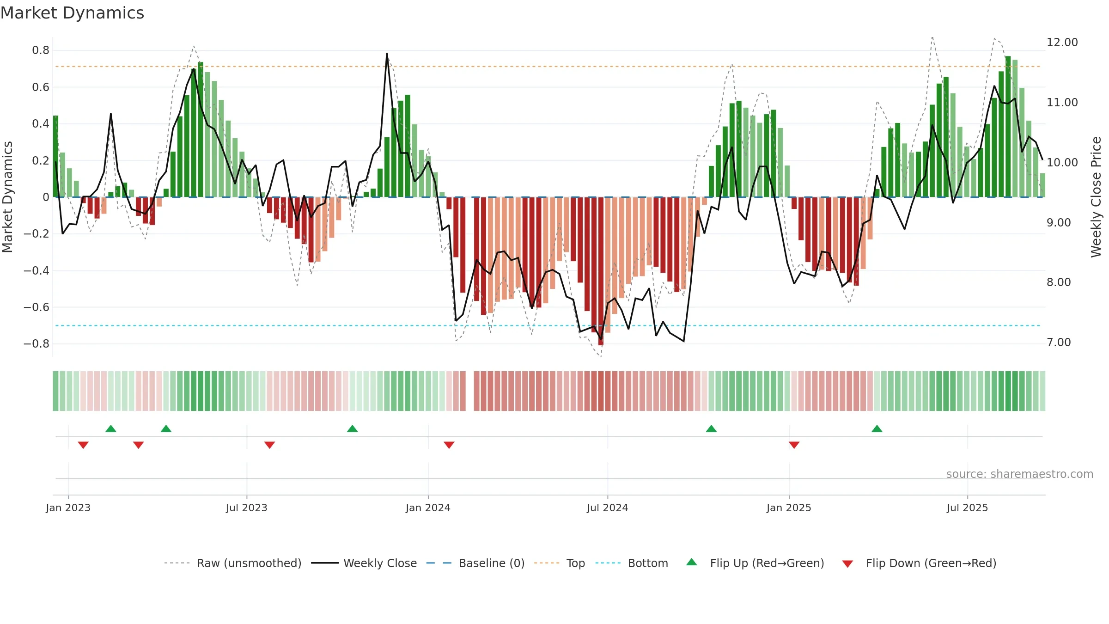This screenshot has height=624, width=1109.
Task: Click the red Flip Down triangle in the legend
Action: [x=847, y=564]
